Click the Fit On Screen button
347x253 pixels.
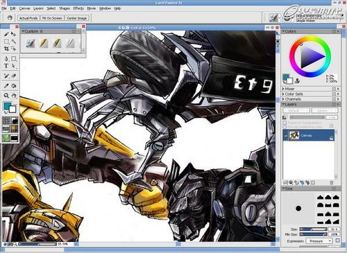coord(52,18)
